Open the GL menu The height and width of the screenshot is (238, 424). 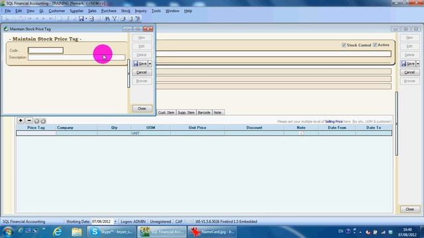click(x=41, y=11)
